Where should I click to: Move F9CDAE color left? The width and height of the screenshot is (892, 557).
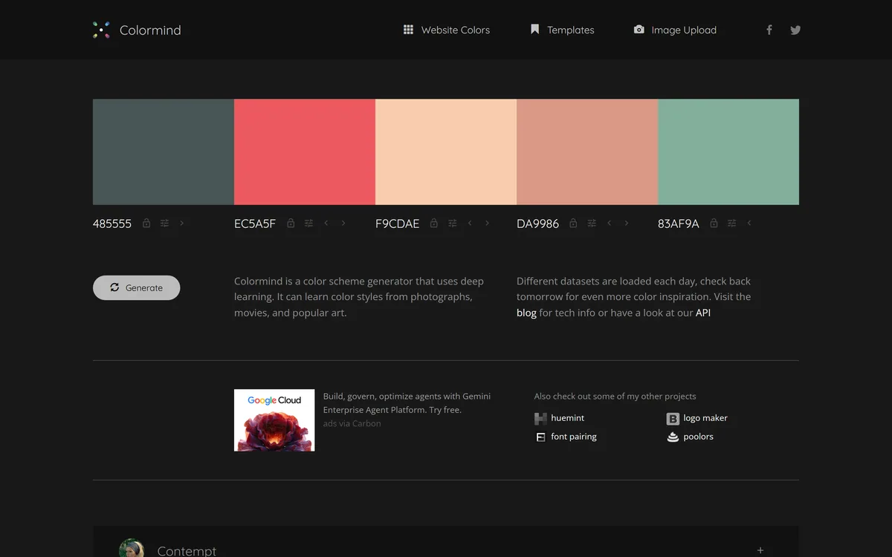[x=470, y=223]
